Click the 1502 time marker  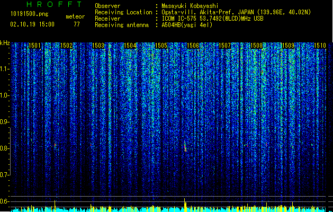pos(66,46)
